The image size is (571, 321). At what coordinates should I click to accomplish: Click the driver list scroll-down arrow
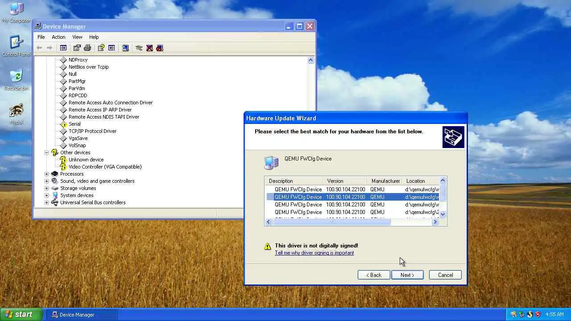[443, 214]
